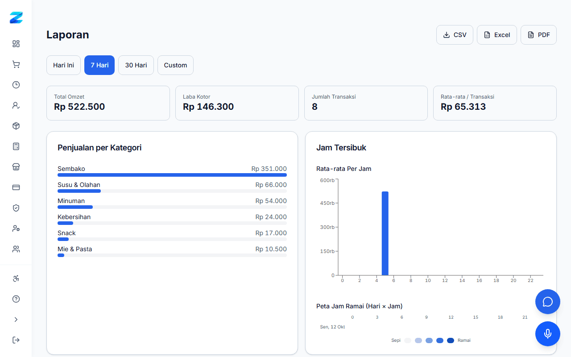Screen dimensions: 571x357
Task: Export report as Excel
Action: [497, 35]
